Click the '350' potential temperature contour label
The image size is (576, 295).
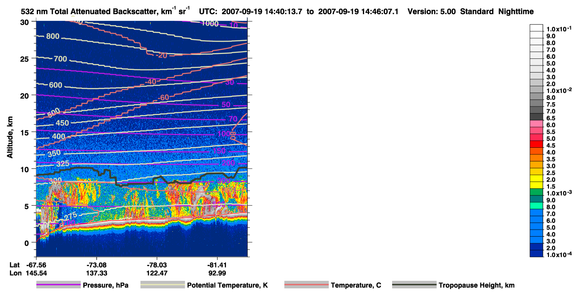tap(54, 153)
